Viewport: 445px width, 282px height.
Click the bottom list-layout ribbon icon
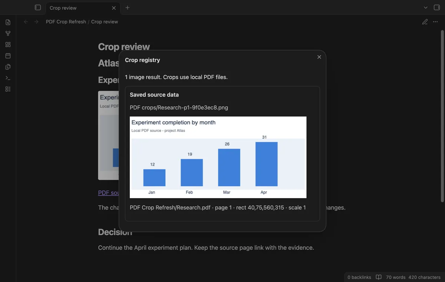(x=8, y=89)
